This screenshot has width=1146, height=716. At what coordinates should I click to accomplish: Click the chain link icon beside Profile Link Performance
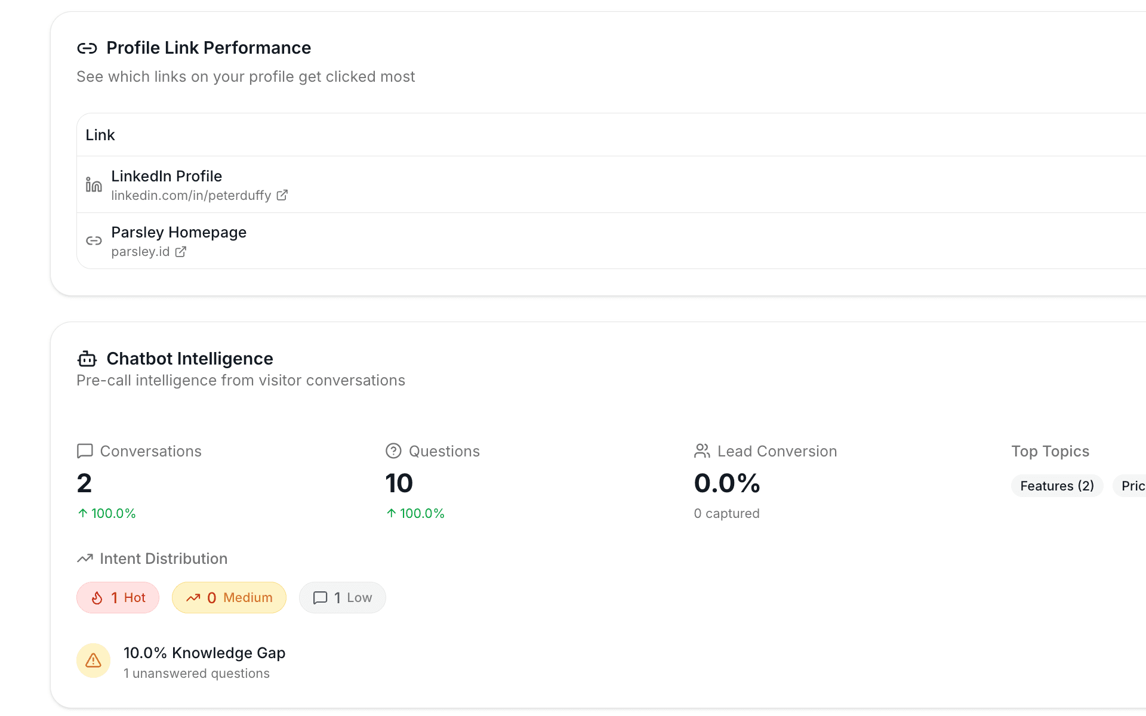88,48
